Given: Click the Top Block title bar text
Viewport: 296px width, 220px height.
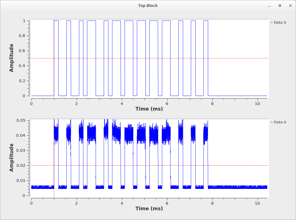Looking at the screenshot, I should tap(148, 6).
